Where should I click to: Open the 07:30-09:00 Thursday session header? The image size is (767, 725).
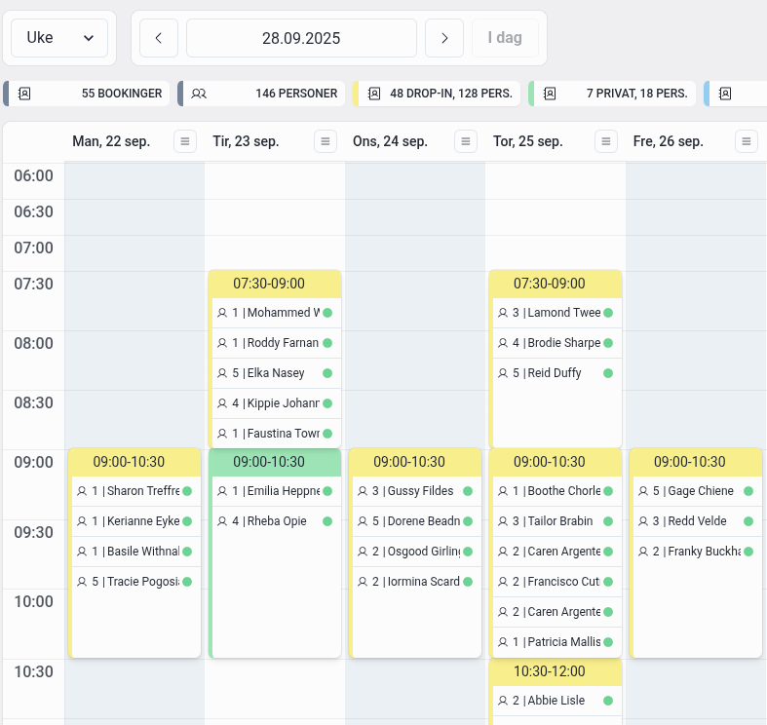point(556,284)
